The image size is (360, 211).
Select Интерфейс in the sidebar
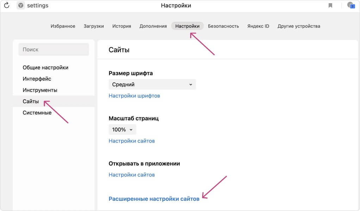(36, 79)
